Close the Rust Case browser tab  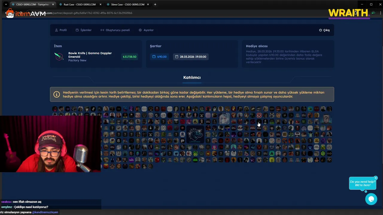(101, 4)
